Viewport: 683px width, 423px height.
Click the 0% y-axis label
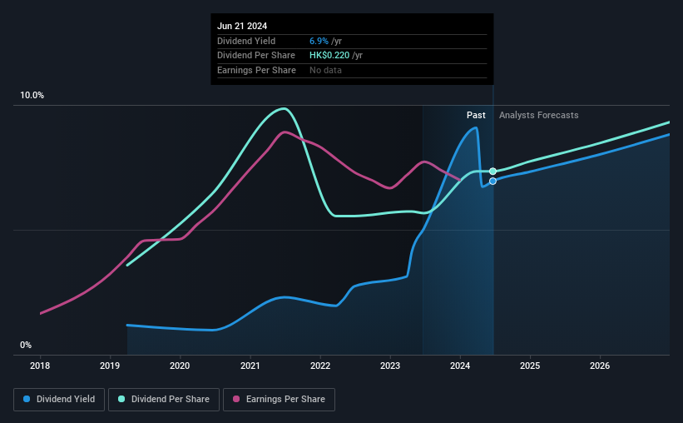click(26, 345)
